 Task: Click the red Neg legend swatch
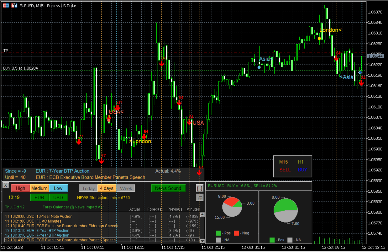coord(237,233)
